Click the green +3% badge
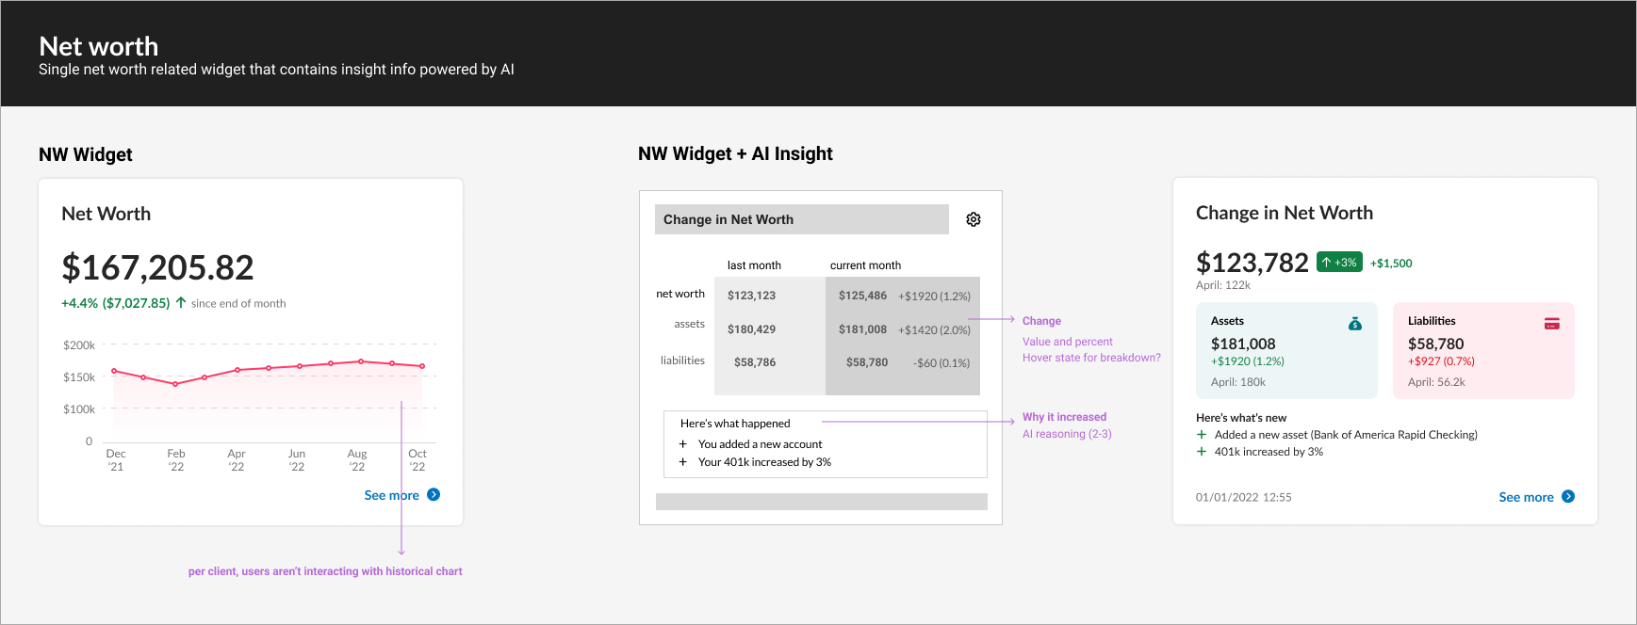The width and height of the screenshot is (1637, 625). point(1339,263)
